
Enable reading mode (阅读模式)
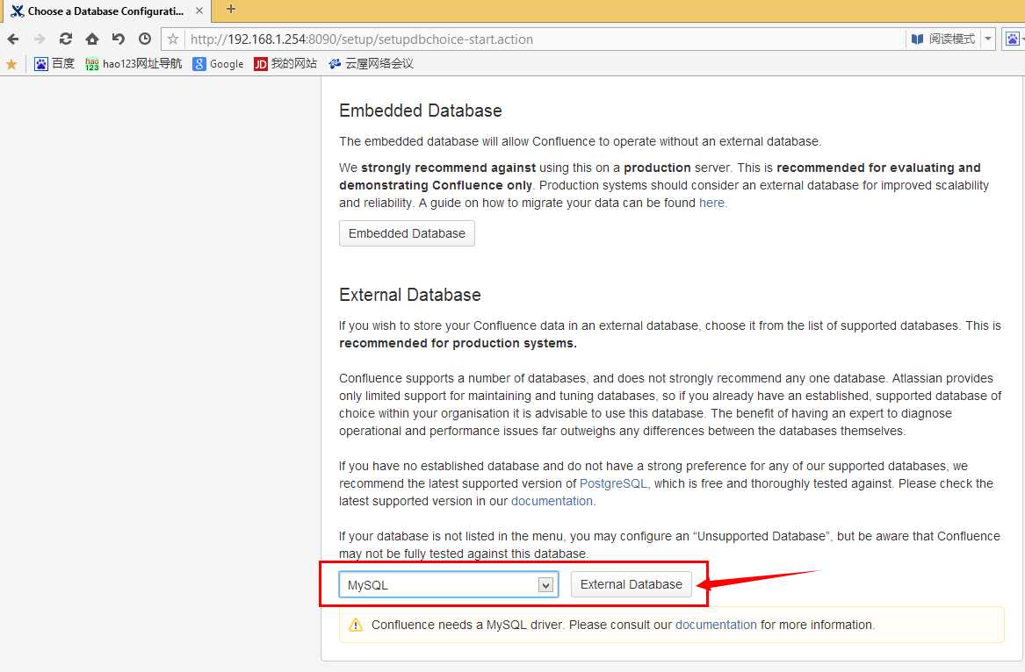pos(943,39)
